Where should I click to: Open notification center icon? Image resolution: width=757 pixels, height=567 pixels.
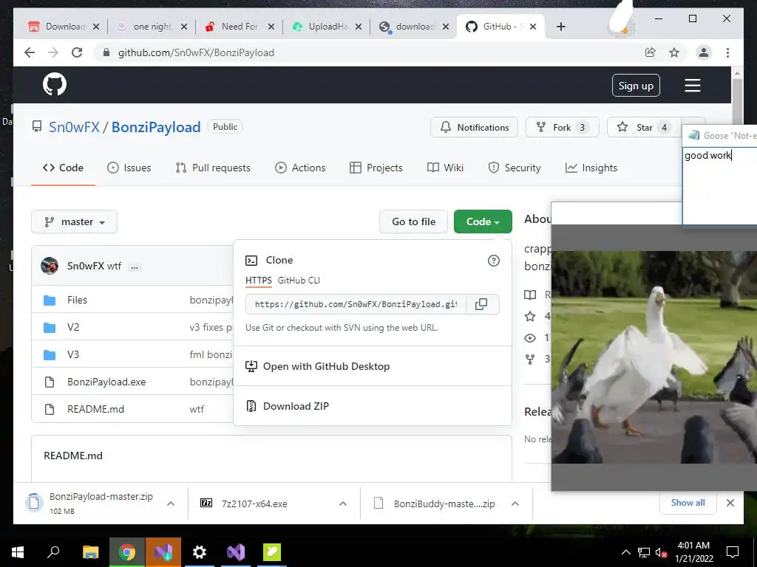(733, 552)
